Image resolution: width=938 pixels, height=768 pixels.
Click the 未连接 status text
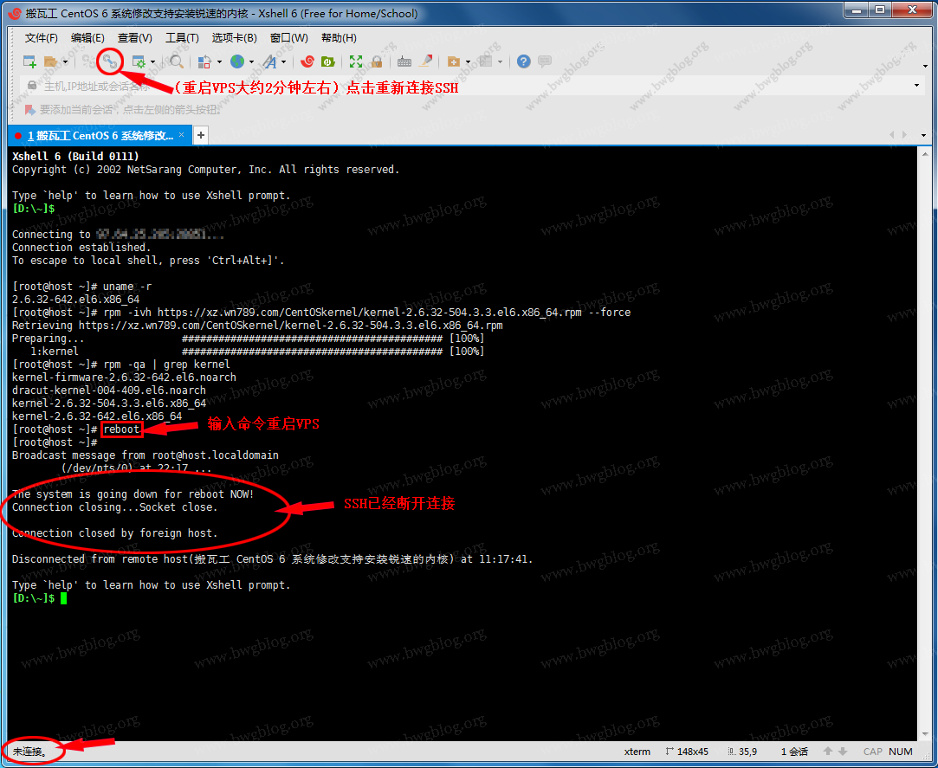coord(30,752)
